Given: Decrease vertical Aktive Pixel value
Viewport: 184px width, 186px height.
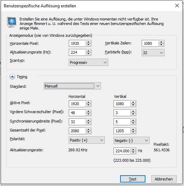Looking at the screenshot, I should tap(133, 105).
